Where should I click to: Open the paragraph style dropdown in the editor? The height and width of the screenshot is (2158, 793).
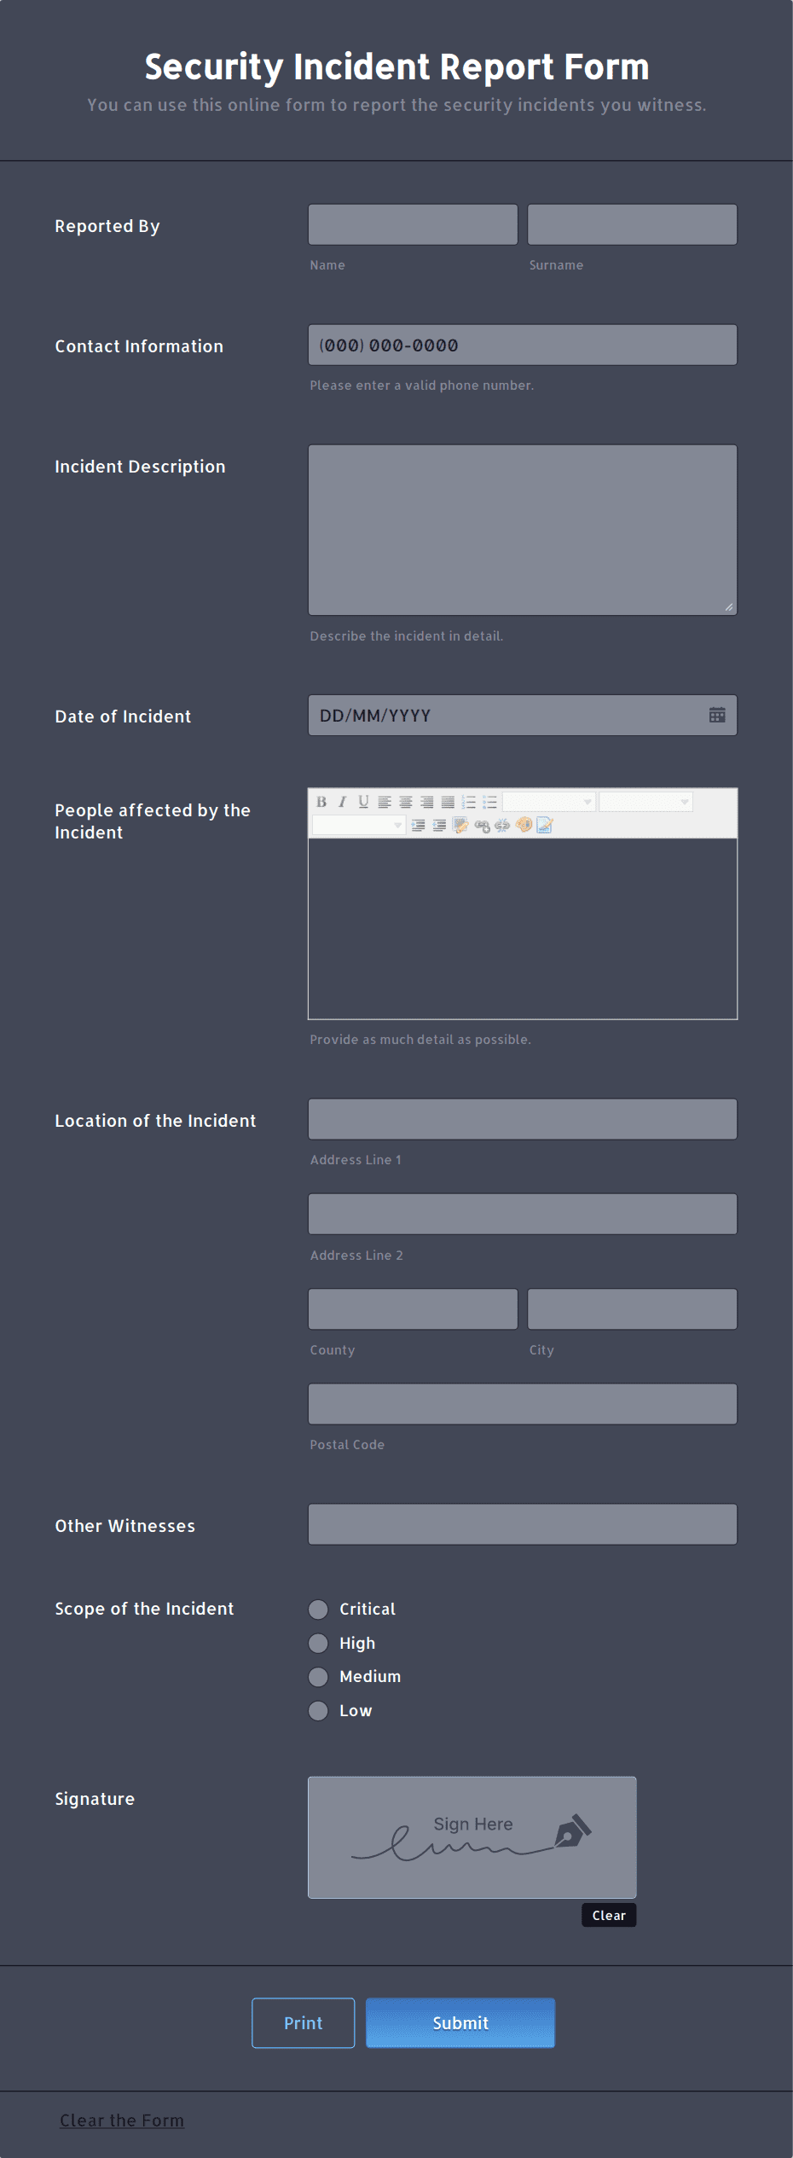tap(358, 825)
